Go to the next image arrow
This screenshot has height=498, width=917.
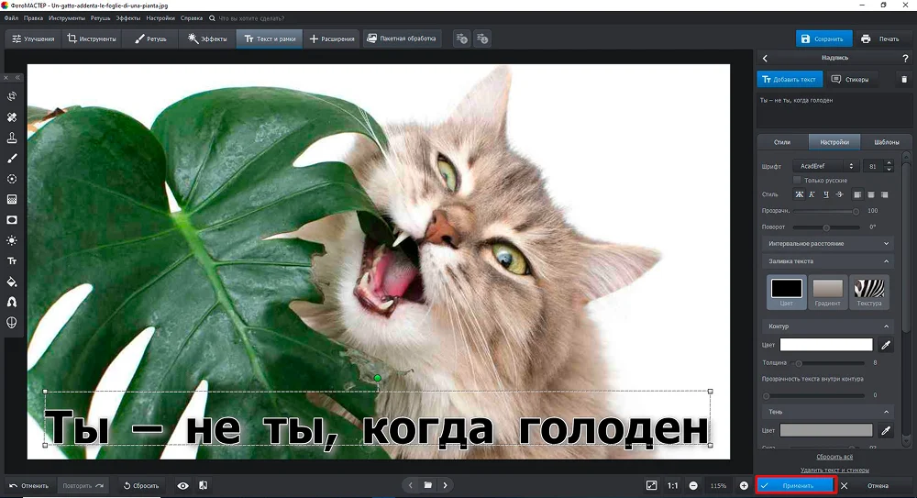[x=445, y=485]
